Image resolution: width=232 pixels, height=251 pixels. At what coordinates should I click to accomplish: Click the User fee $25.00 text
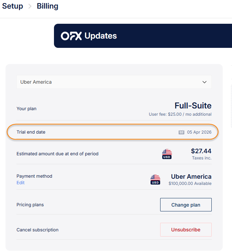pyautogui.click(x=180, y=114)
